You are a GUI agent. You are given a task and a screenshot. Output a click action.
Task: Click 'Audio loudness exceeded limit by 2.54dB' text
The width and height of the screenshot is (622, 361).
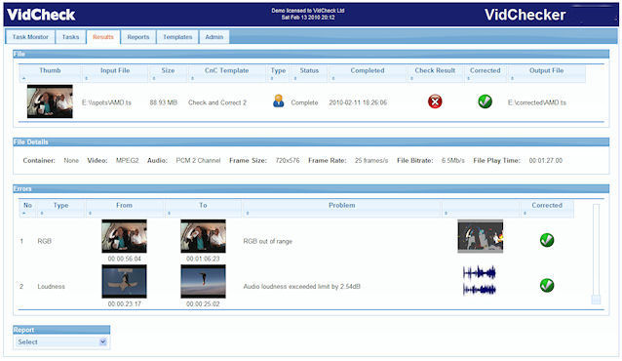301,286
